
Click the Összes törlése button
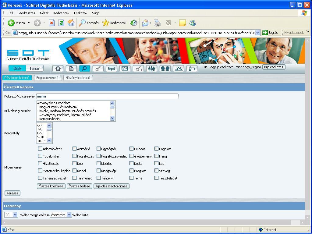(80, 186)
